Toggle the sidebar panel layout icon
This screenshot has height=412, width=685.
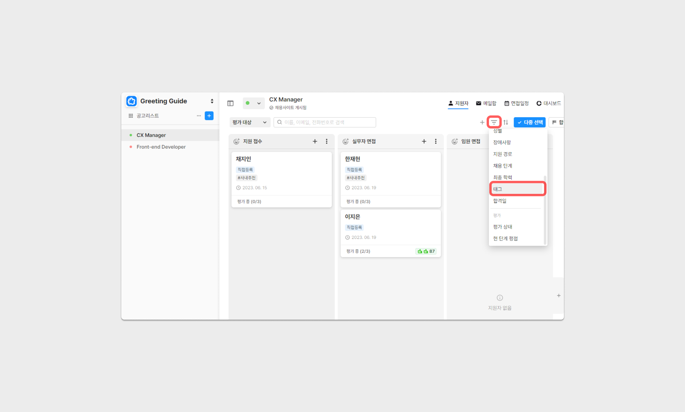coord(230,103)
